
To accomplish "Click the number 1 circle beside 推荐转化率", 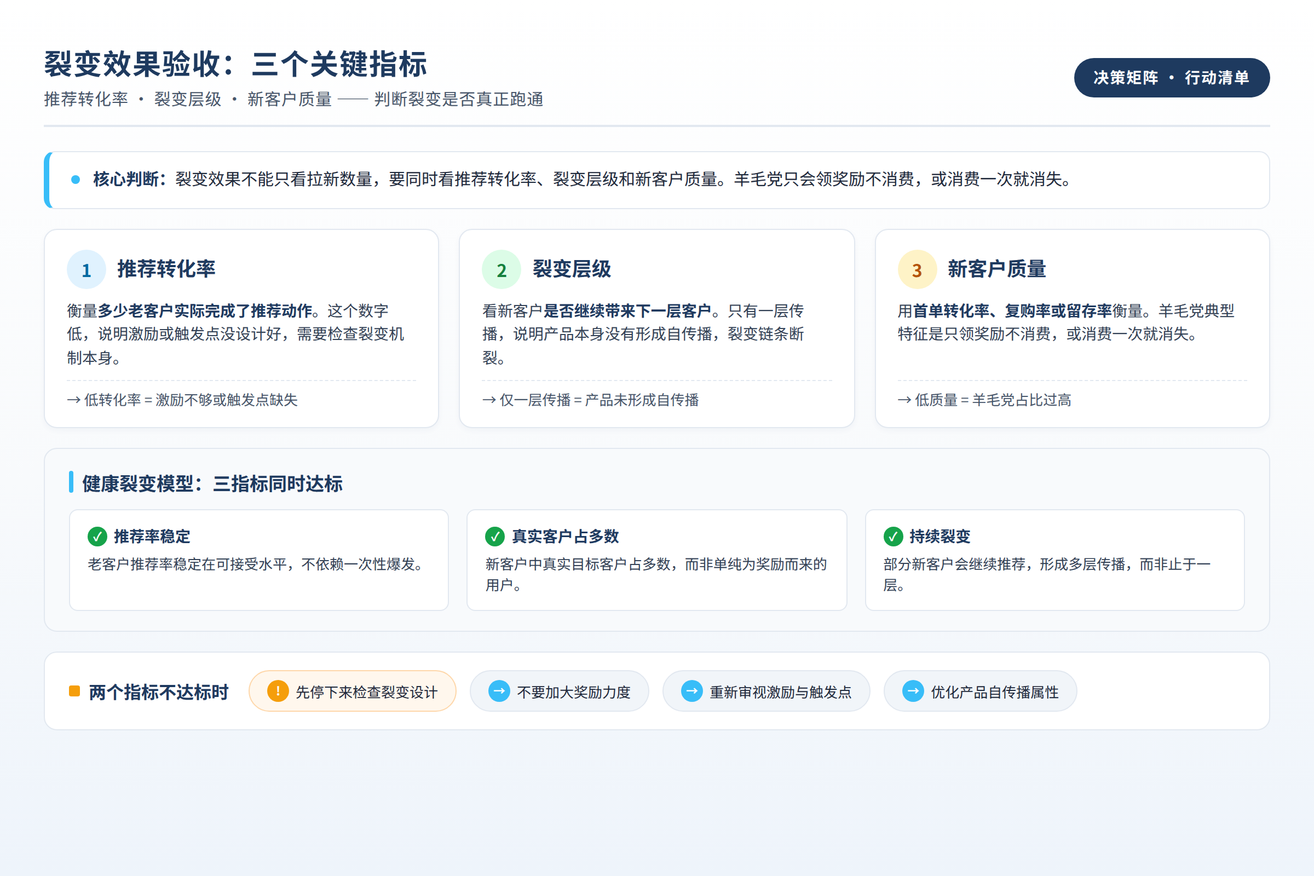I will [x=87, y=269].
